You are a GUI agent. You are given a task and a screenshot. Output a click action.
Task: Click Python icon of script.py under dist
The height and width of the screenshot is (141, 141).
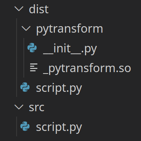pyautogui.click(x=25, y=87)
